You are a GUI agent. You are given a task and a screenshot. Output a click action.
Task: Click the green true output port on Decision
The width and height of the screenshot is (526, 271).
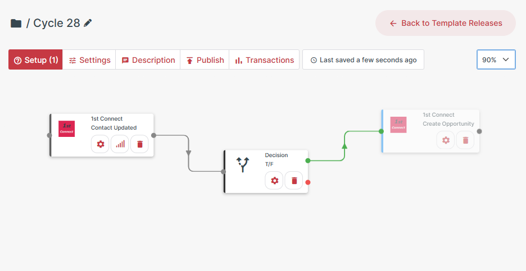[x=307, y=161]
